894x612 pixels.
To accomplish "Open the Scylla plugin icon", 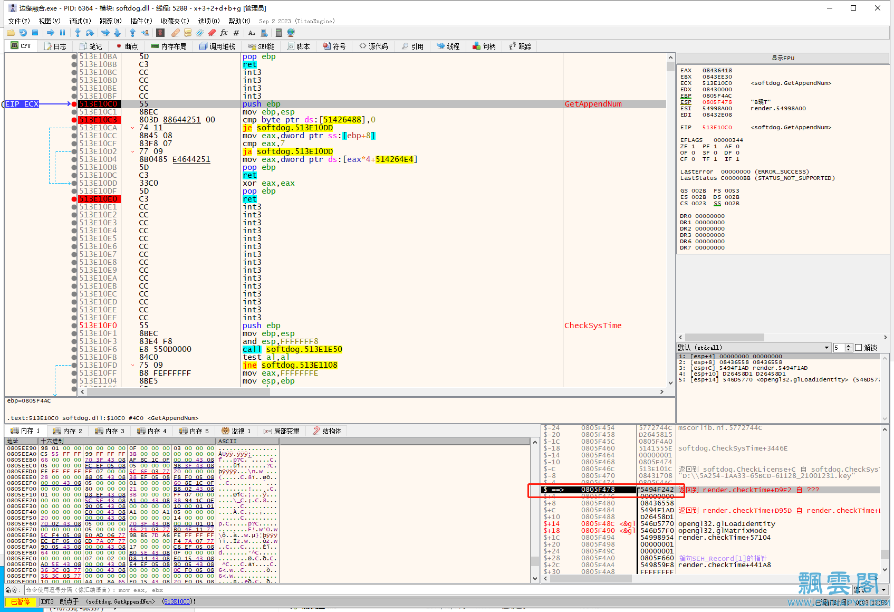I will 160,33.
